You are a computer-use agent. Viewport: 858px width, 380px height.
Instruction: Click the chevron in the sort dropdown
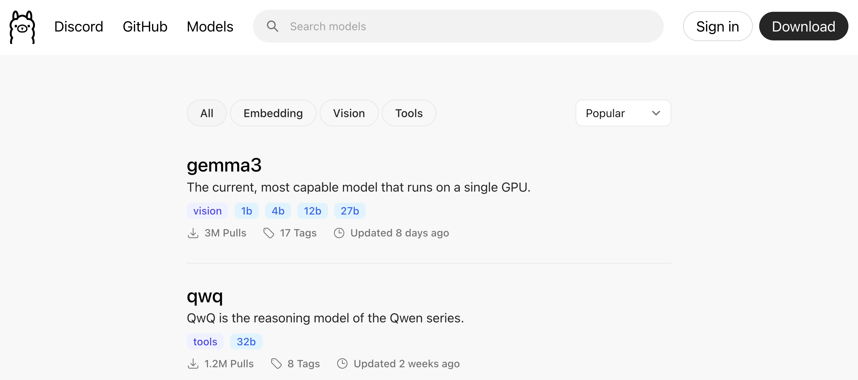pos(656,113)
